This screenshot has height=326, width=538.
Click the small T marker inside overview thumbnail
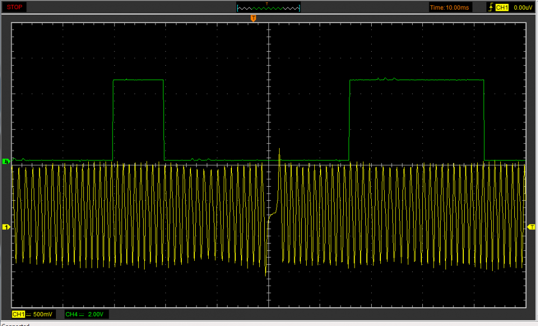[x=266, y=3]
